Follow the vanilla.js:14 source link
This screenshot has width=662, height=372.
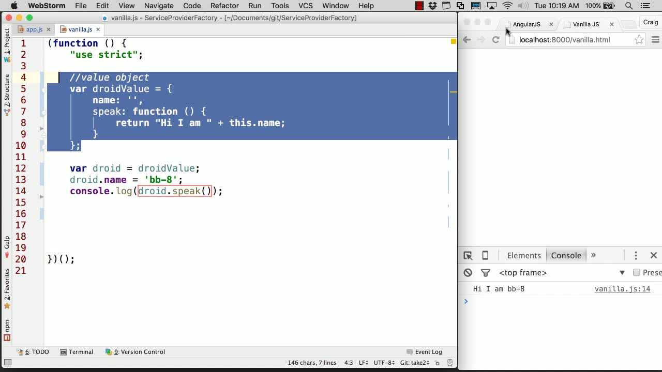pyautogui.click(x=622, y=289)
